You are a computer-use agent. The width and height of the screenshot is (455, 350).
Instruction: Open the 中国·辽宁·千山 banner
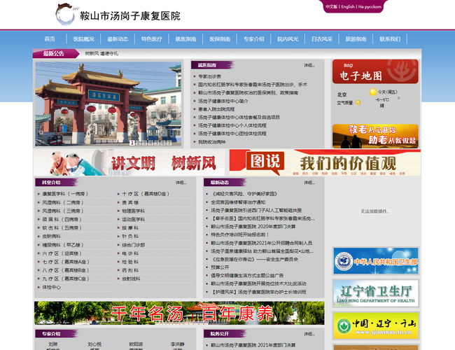pos(376,324)
